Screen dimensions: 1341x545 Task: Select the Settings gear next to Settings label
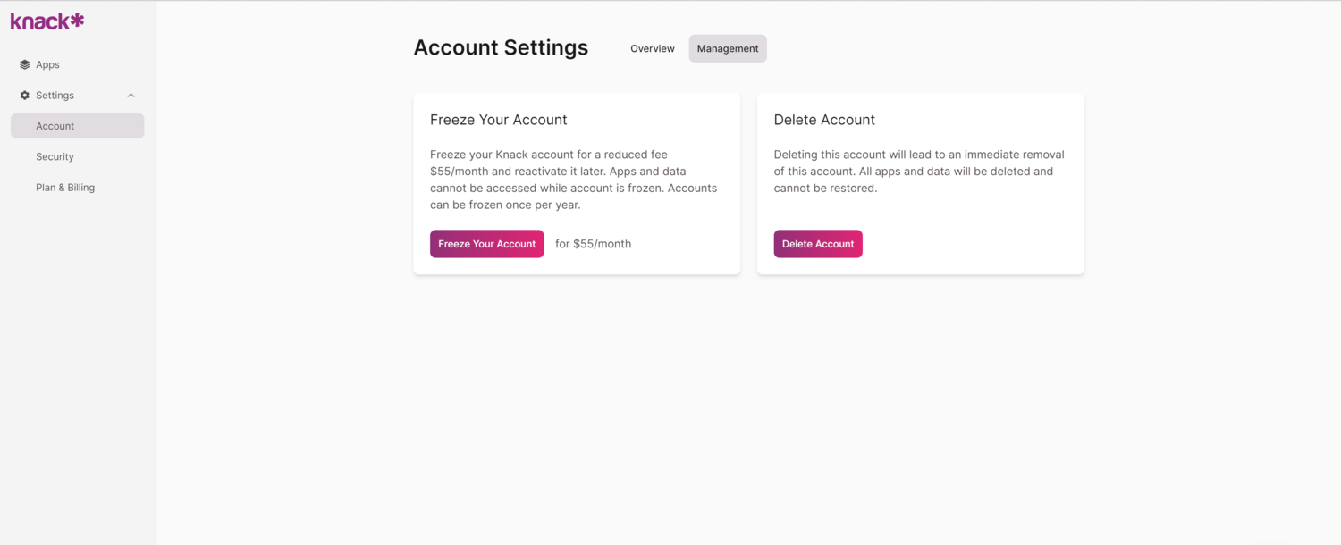[x=23, y=95]
